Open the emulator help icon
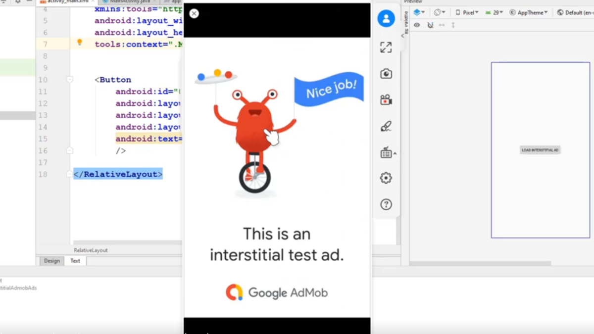The width and height of the screenshot is (594, 334). click(386, 204)
